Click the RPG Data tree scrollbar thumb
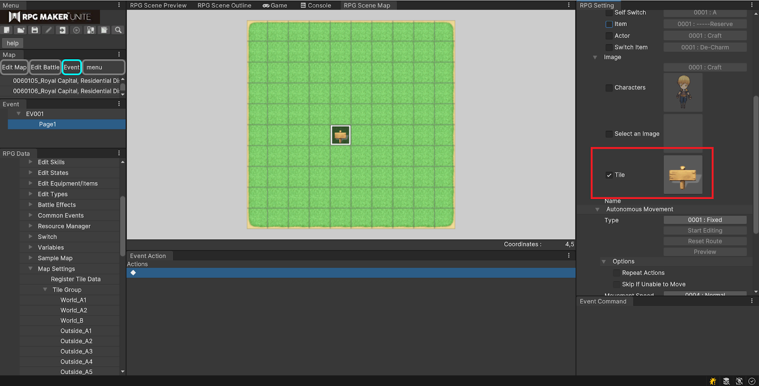 tap(123, 226)
